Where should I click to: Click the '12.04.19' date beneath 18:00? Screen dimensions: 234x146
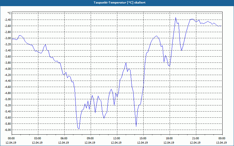click(x=169, y=142)
